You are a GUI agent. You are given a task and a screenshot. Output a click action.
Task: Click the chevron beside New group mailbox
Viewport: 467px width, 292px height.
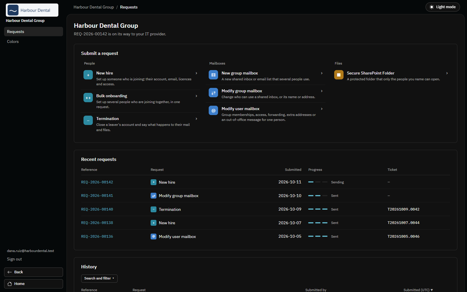coord(322,73)
